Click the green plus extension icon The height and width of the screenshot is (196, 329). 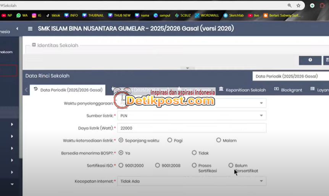[312, 5]
